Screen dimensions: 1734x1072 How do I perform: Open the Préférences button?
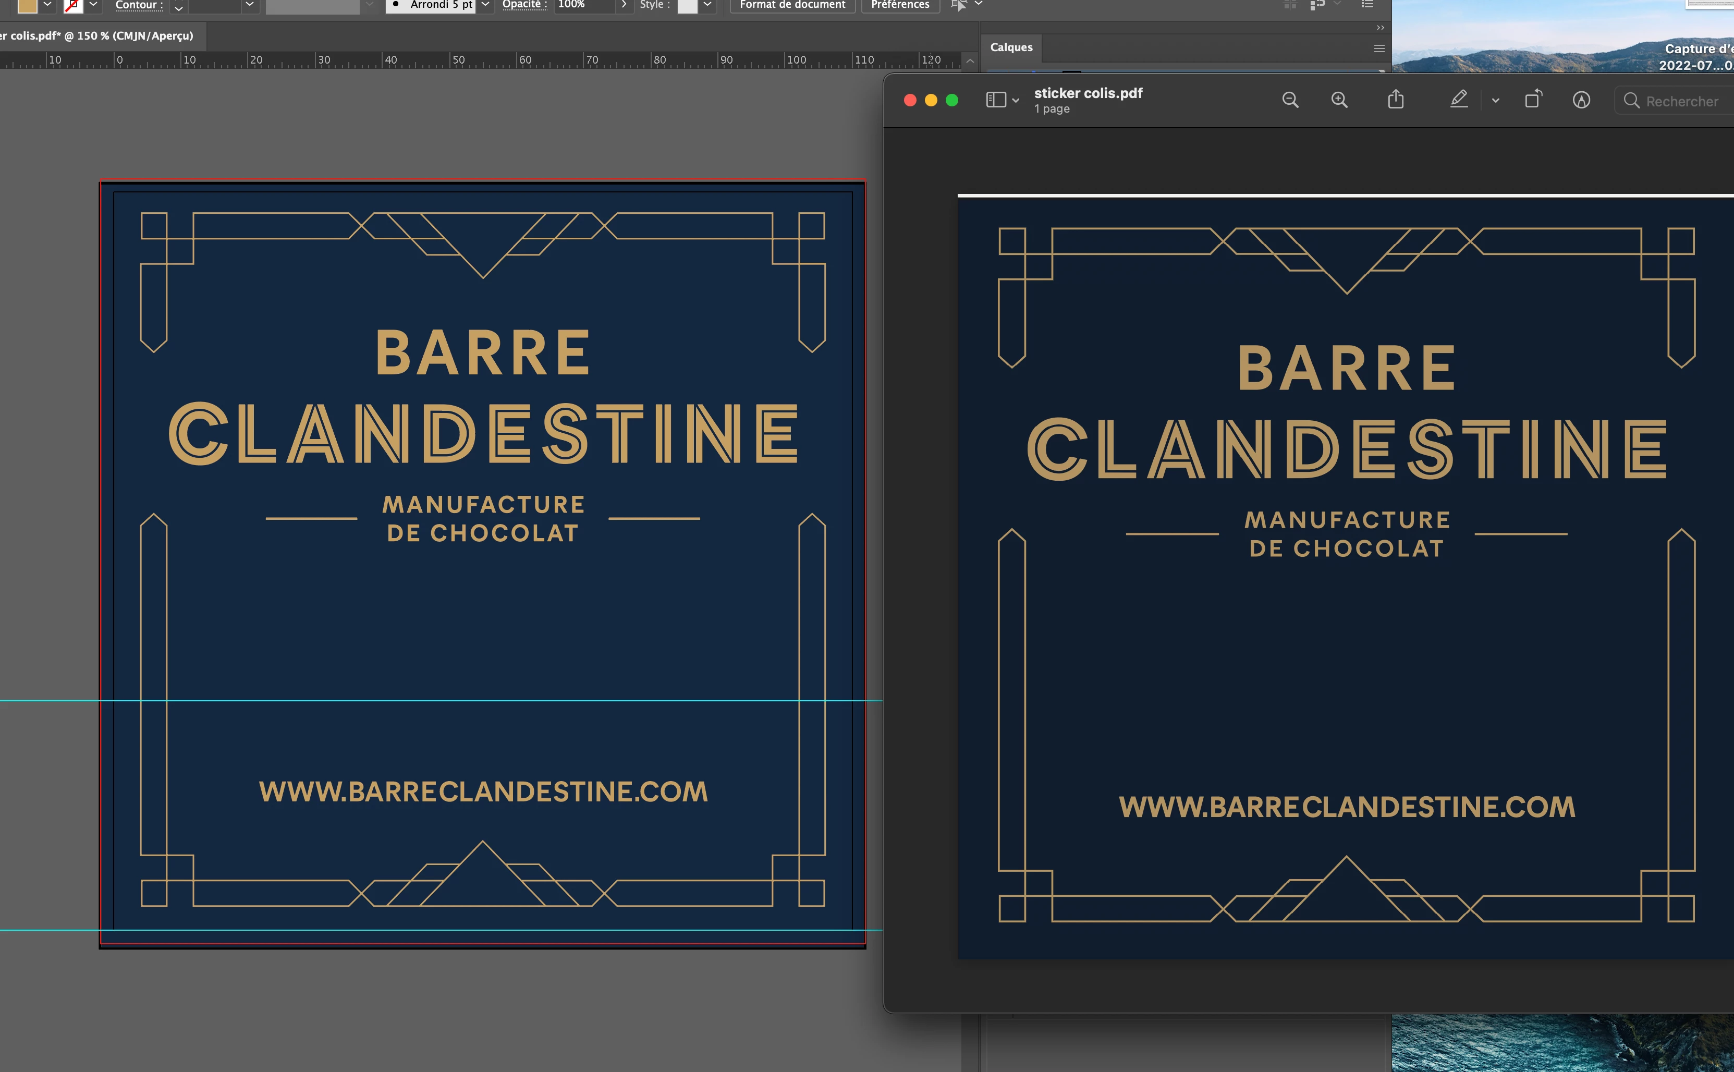[x=900, y=5]
